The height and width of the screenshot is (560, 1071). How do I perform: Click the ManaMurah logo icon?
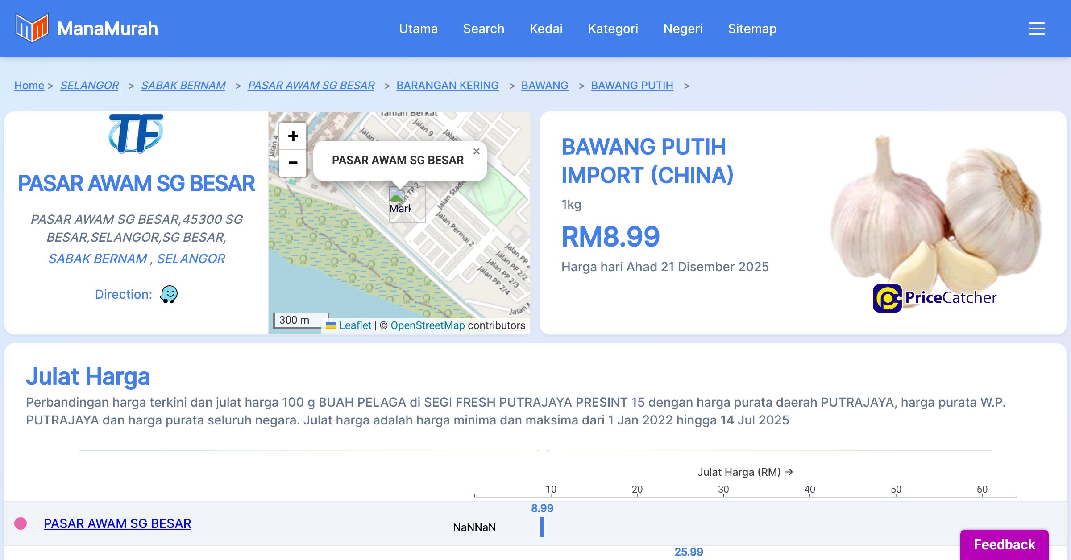coord(32,28)
